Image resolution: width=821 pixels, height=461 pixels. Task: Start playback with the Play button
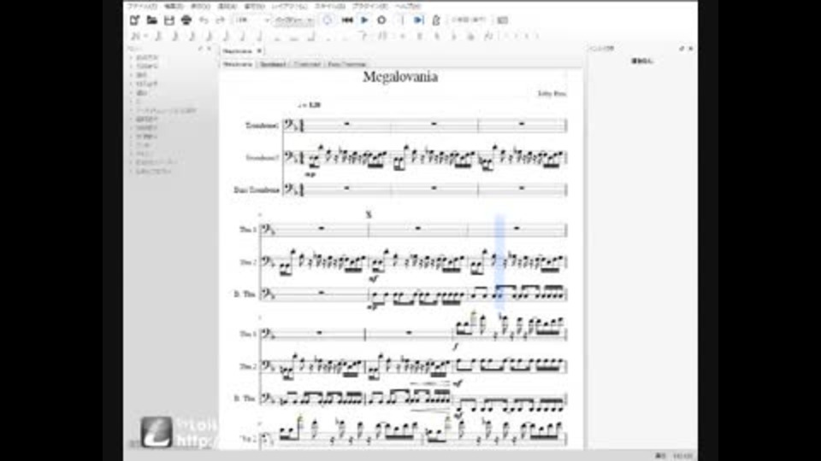364,20
